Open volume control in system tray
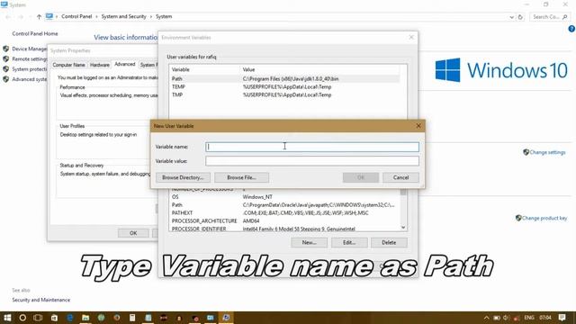Viewport: 576px width, 324px height. click(506, 318)
